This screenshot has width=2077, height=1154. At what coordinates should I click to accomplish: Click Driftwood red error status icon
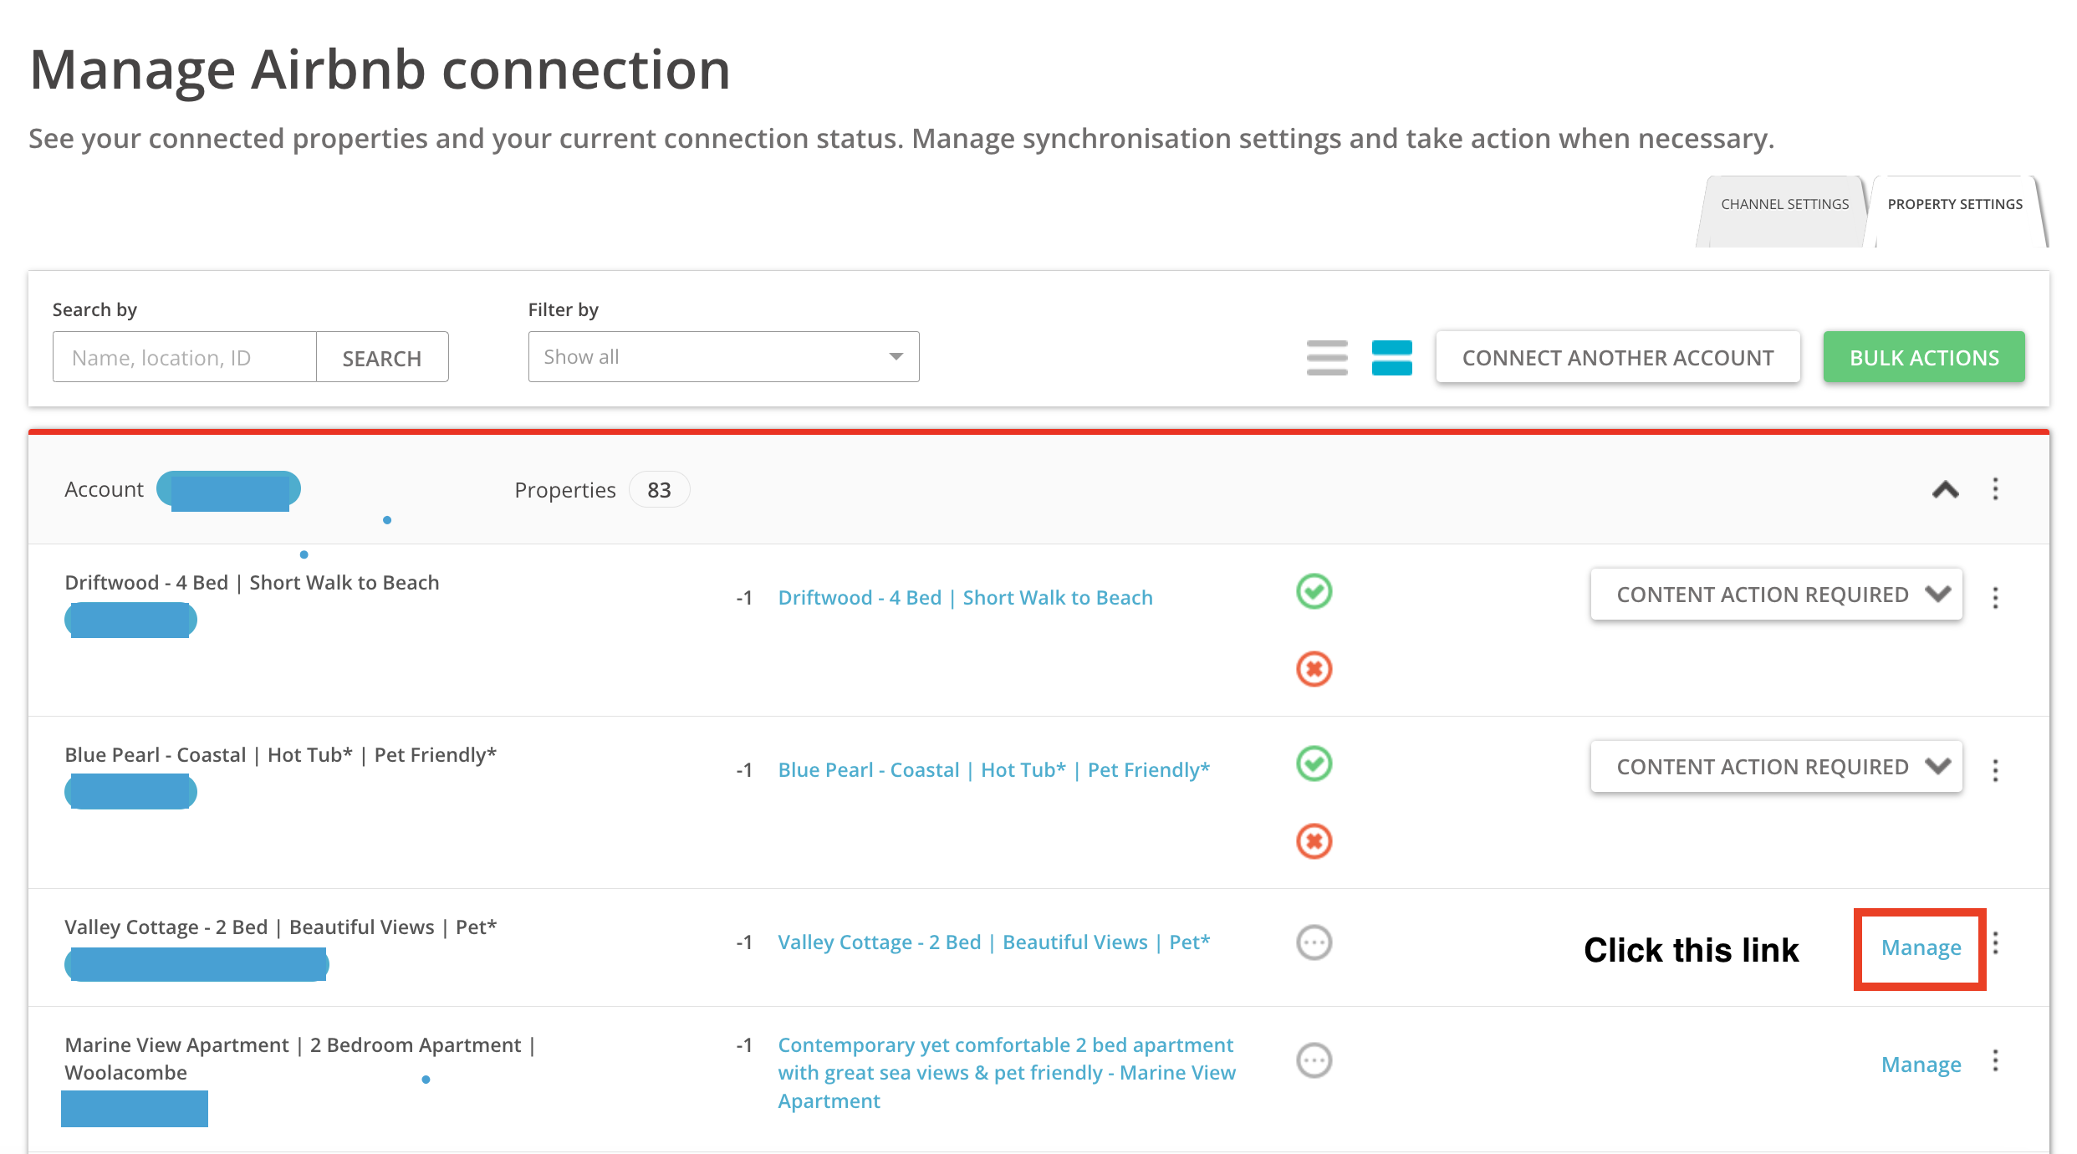coord(1314,669)
